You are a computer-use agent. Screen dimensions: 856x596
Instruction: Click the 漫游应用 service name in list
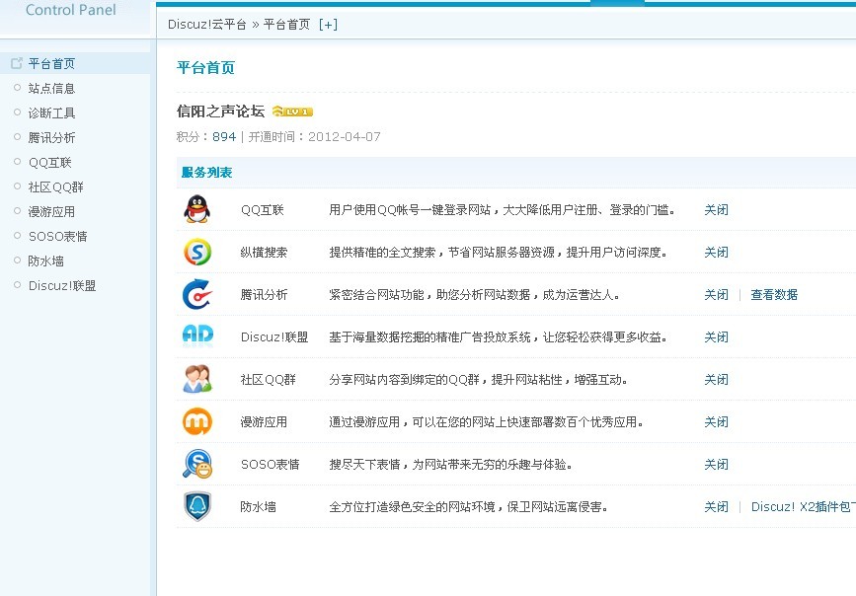click(264, 422)
